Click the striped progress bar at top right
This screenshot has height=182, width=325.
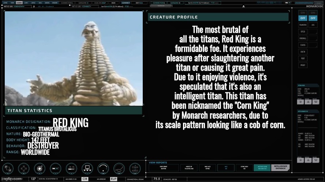coord(304,3)
